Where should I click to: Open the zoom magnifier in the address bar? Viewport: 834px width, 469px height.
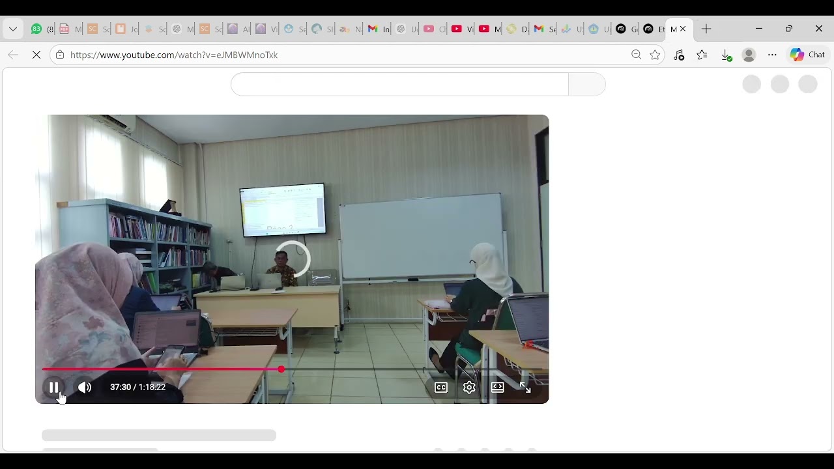(x=636, y=55)
